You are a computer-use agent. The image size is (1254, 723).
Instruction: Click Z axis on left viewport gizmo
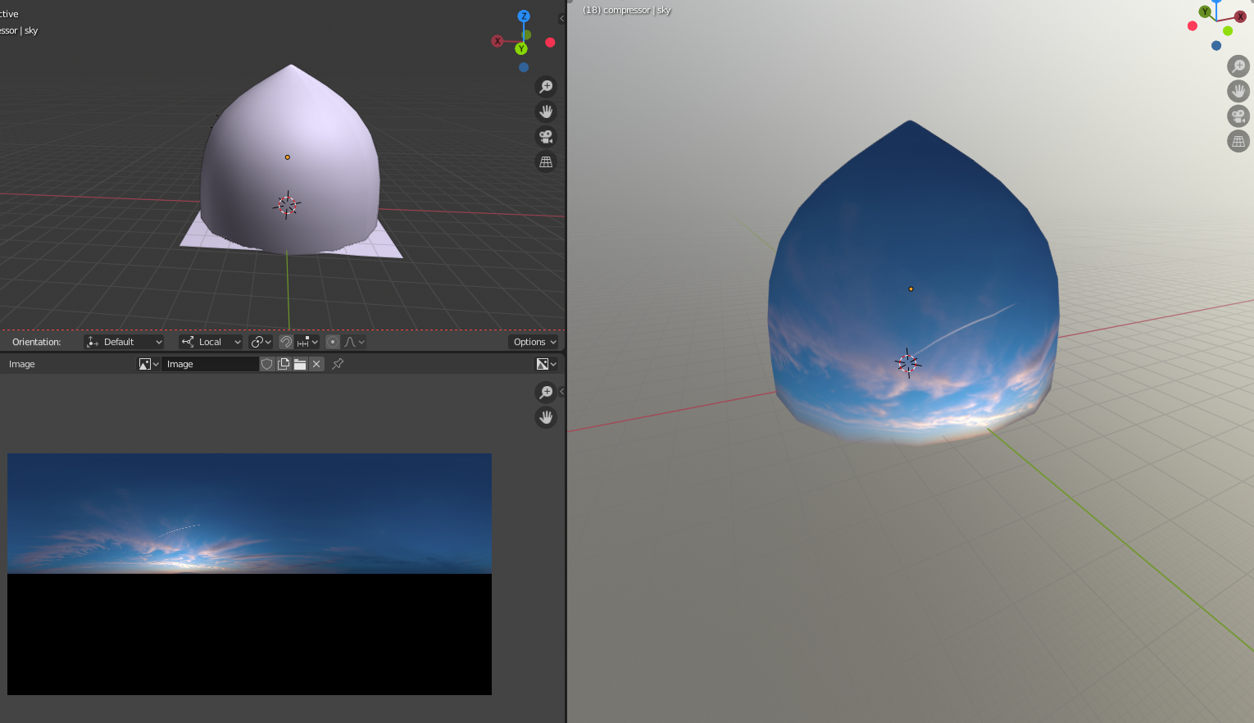(x=524, y=16)
